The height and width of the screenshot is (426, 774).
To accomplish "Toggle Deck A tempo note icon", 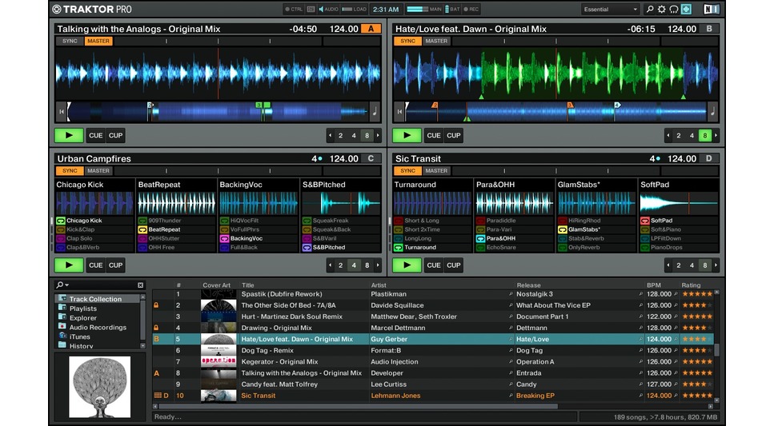I will (x=375, y=111).
